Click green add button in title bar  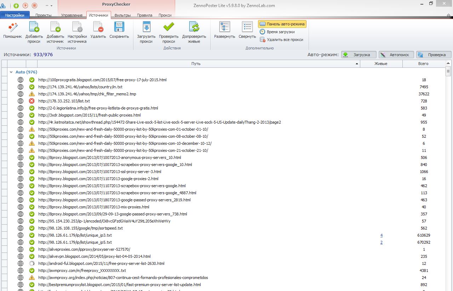16,5
